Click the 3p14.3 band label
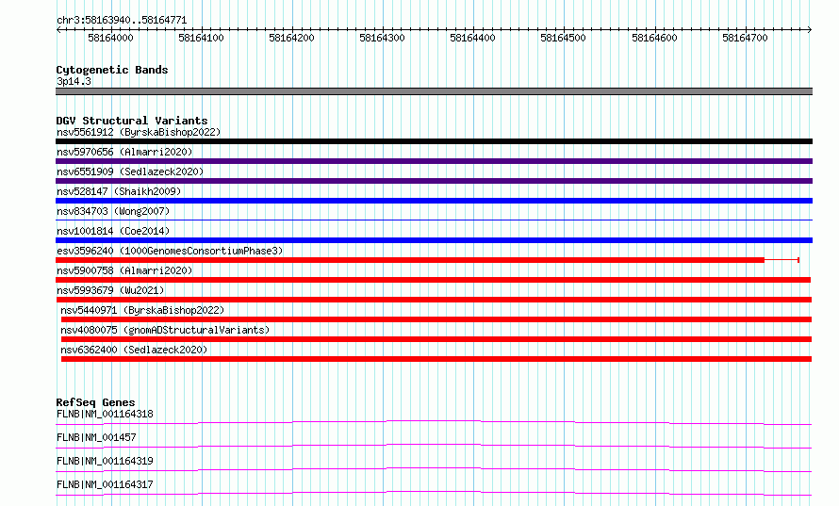Screen dimensions: 839x506 pyautogui.click(x=74, y=81)
